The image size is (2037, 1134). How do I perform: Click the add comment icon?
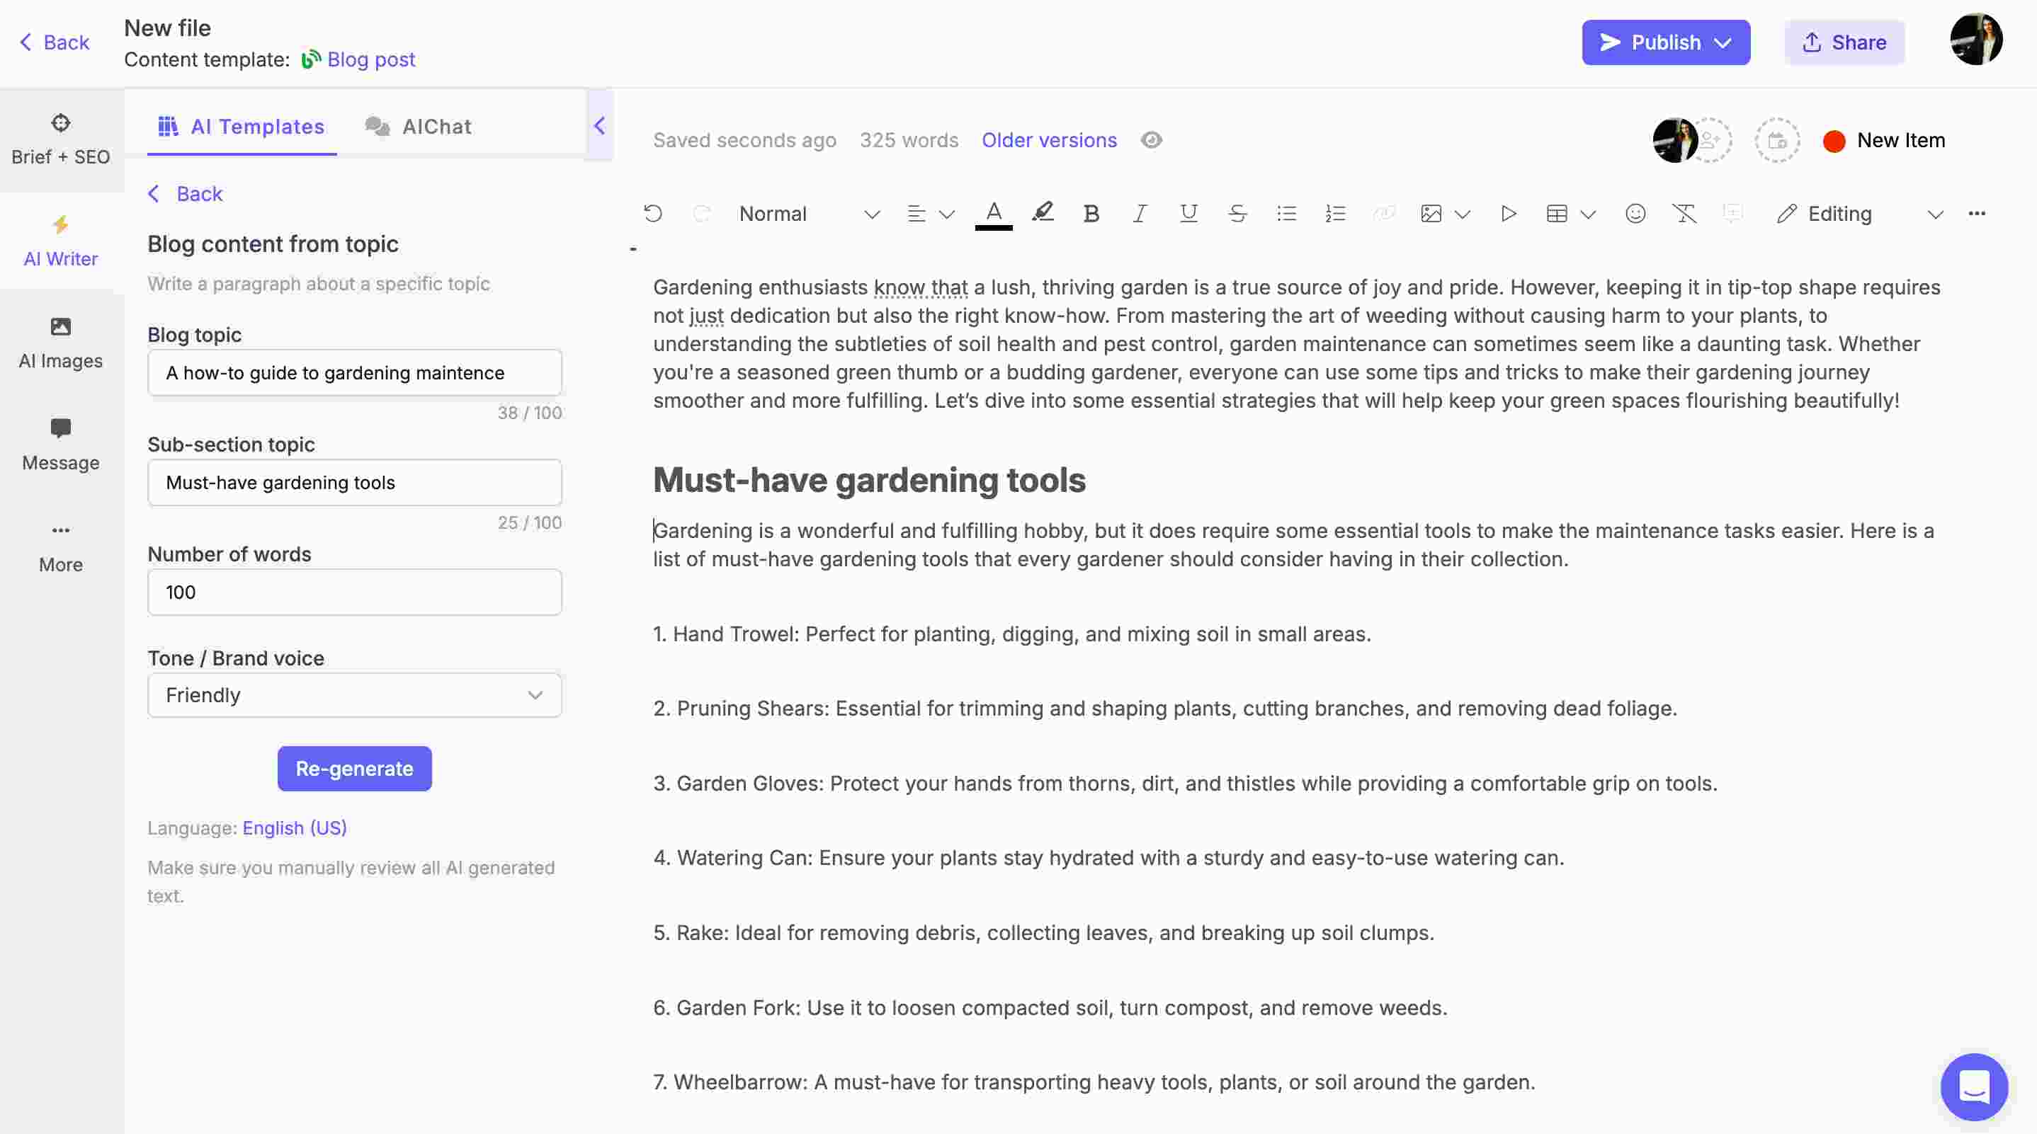tap(1732, 213)
